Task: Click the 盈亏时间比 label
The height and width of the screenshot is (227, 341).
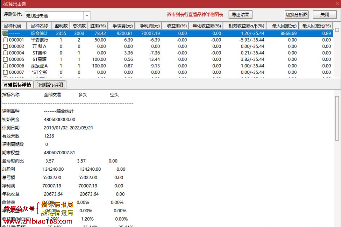Action: [x=13, y=161]
